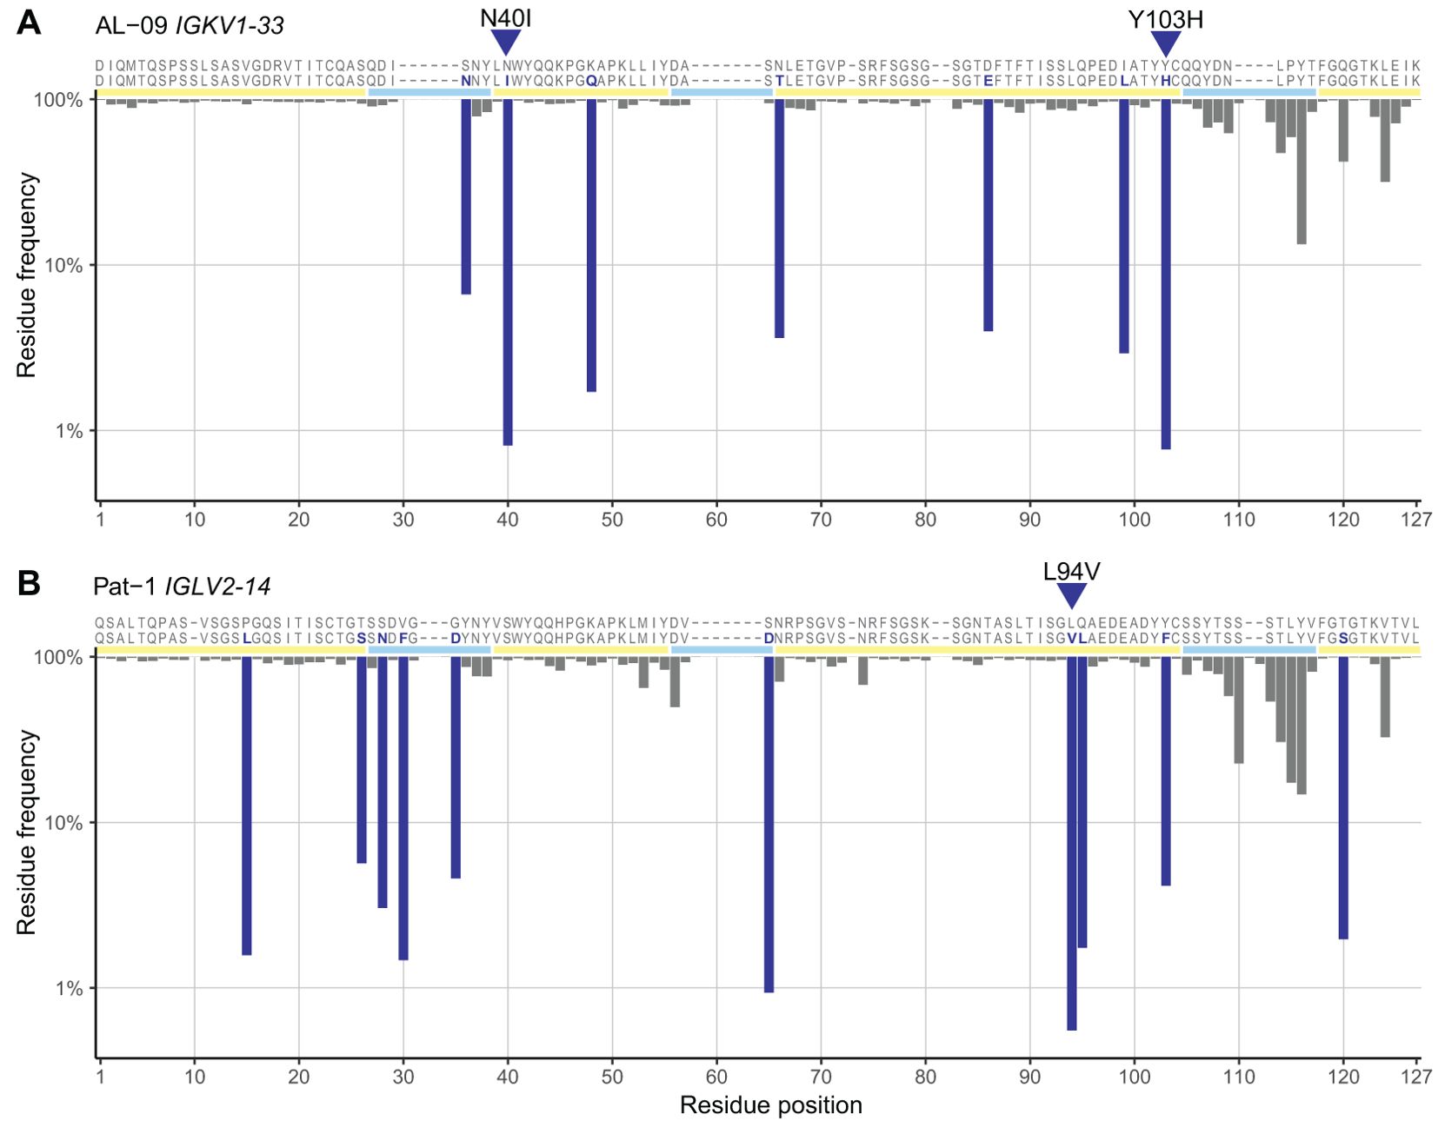Click x-axis tick 90 in panel B
The image size is (1438, 1134).
click(1029, 1078)
